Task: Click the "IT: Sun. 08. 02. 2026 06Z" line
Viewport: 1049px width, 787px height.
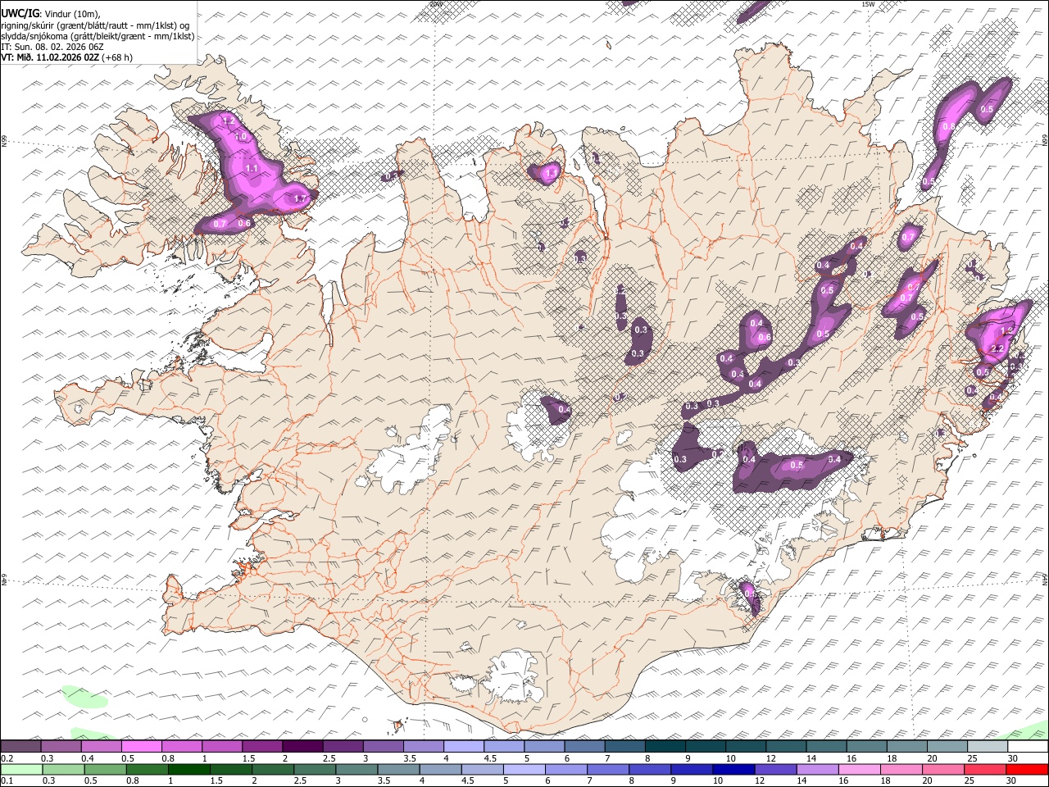Action: coord(52,47)
